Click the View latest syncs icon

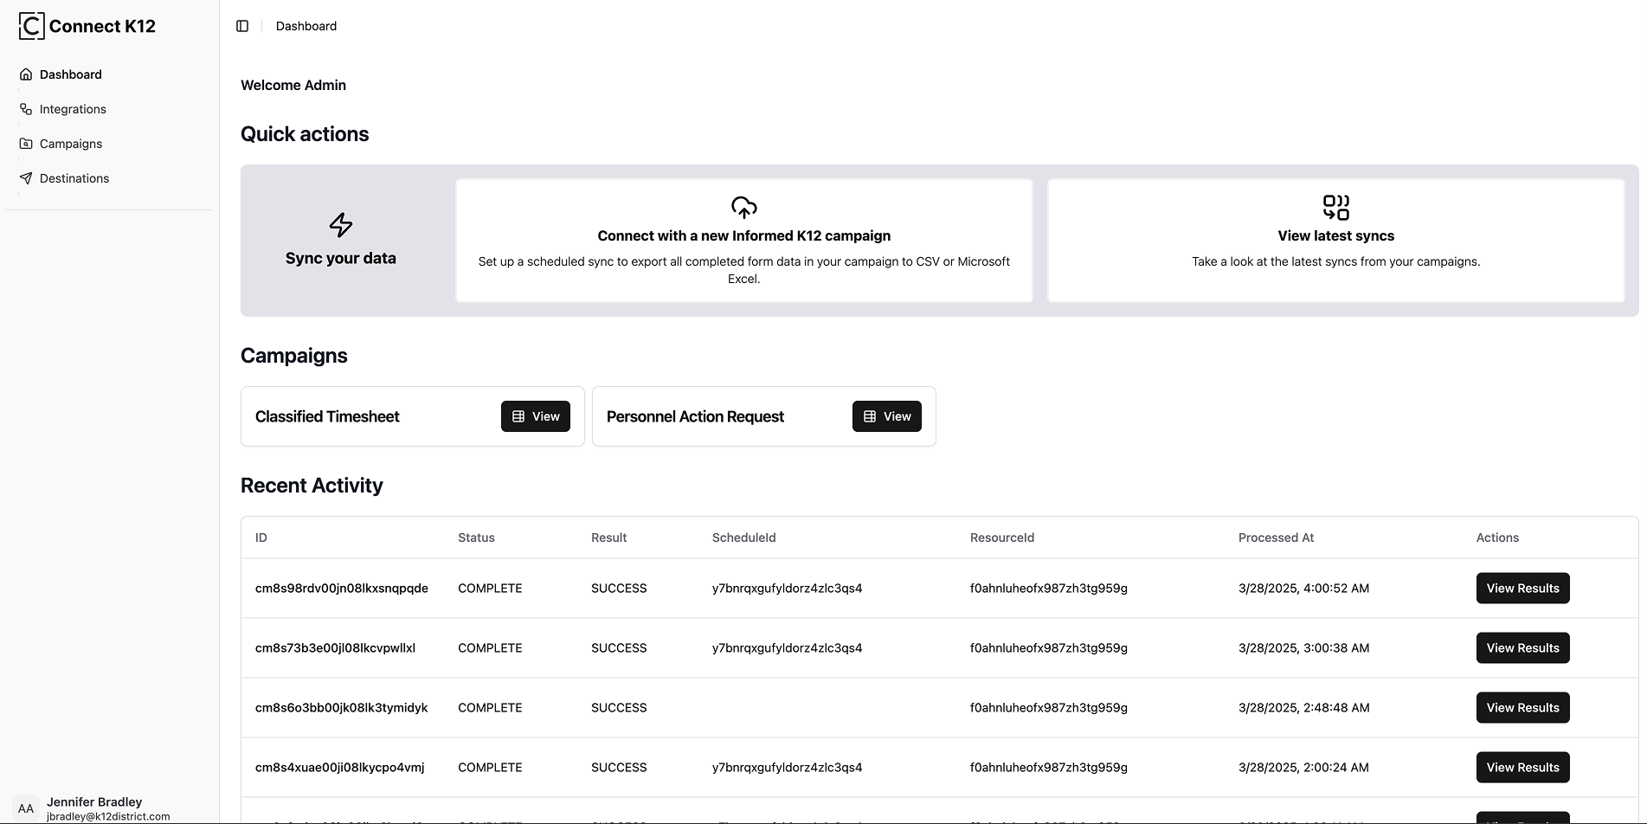pos(1335,208)
